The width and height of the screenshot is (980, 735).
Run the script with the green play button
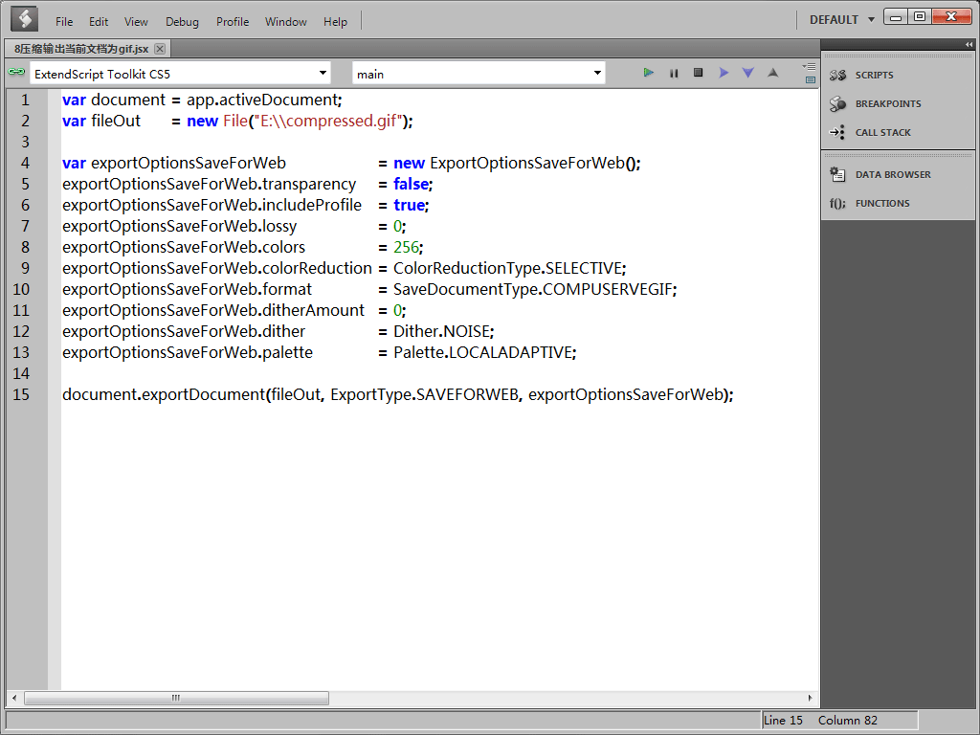click(649, 73)
